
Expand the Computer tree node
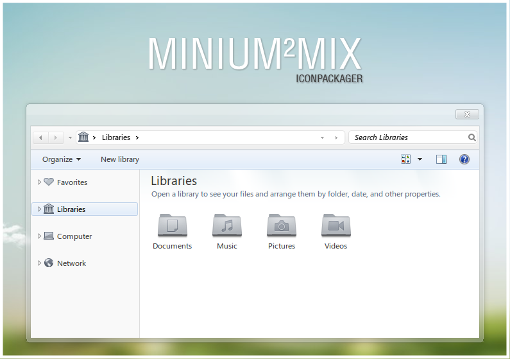39,236
